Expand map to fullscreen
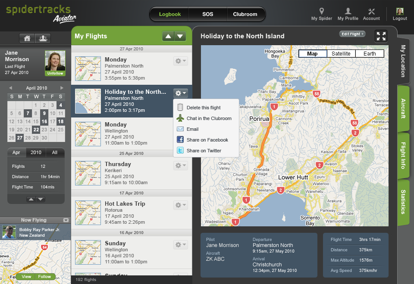Screen dimensions: 414x284 click(x=381, y=36)
